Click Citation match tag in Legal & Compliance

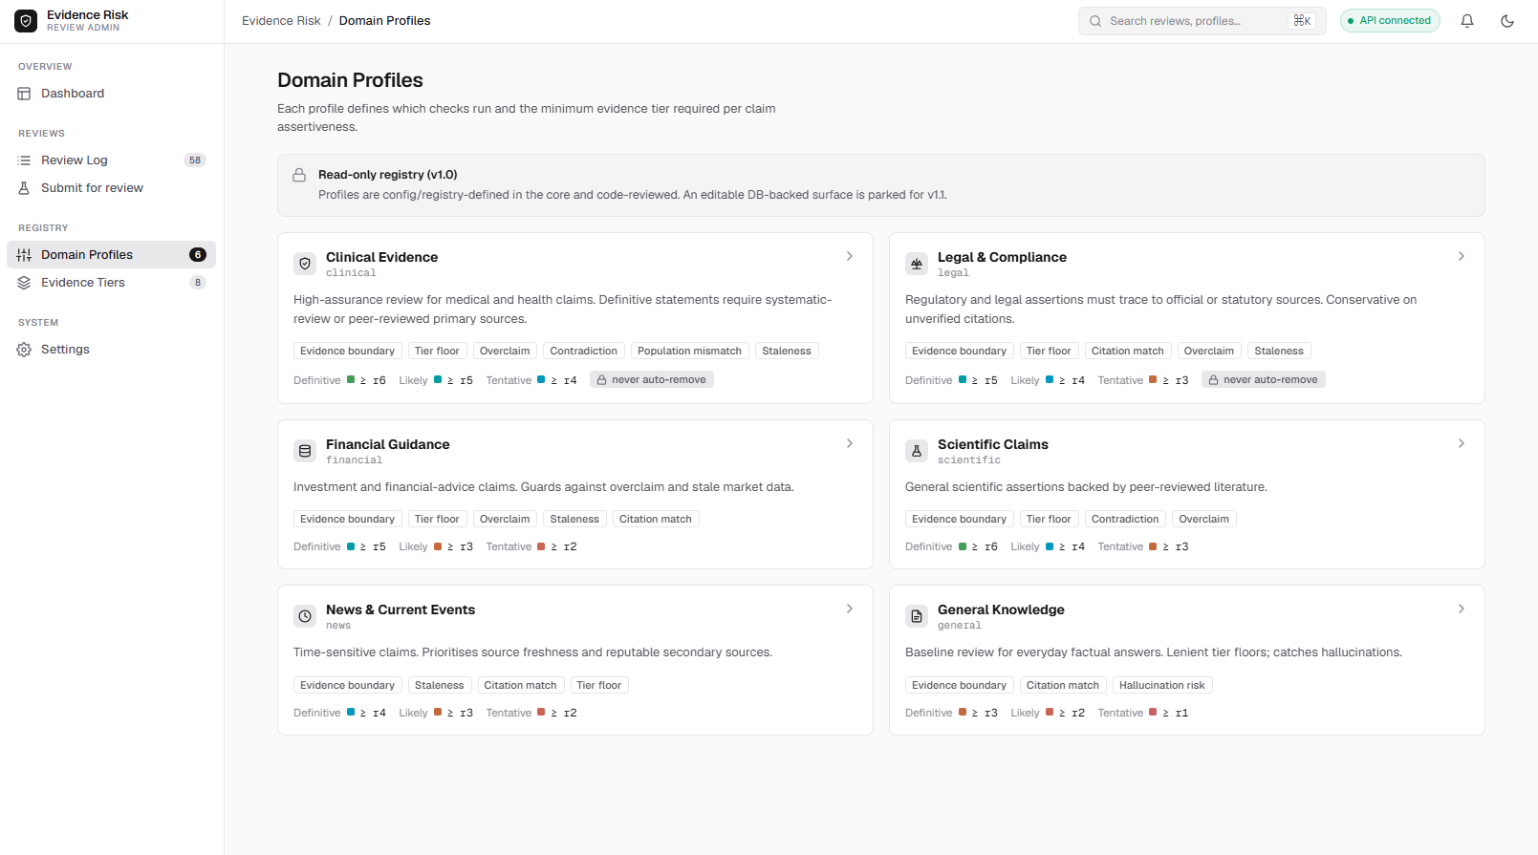(x=1128, y=351)
